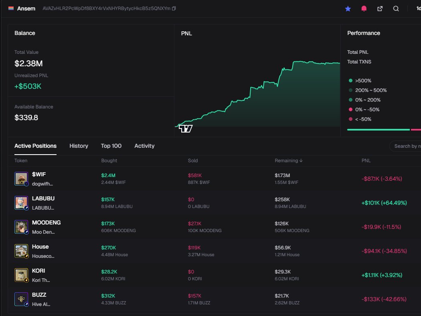
Task: Sort positions by the PNL column
Action: pos(366,160)
